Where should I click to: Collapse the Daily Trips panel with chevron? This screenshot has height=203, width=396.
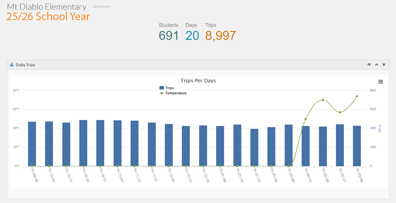[377, 65]
